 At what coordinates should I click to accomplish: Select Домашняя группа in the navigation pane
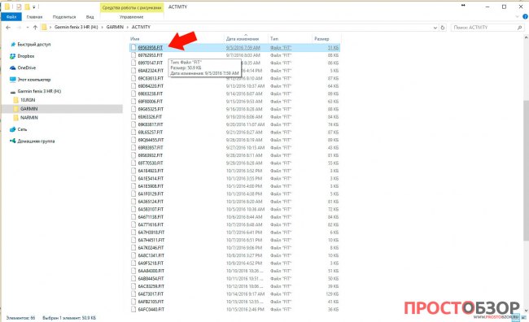point(36,141)
